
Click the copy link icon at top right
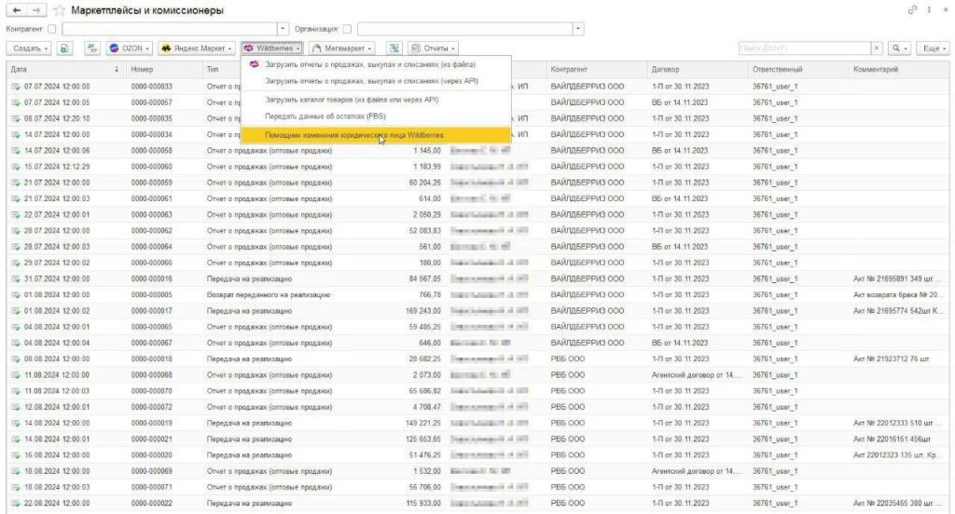pos(912,9)
